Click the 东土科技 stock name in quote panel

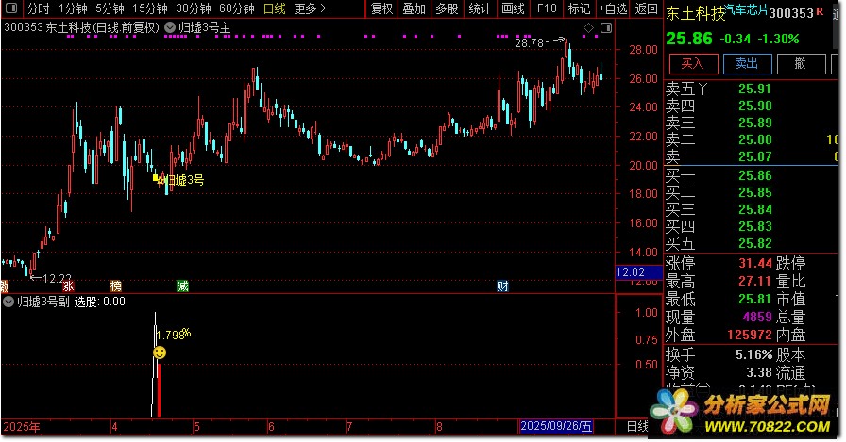(695, 13)
